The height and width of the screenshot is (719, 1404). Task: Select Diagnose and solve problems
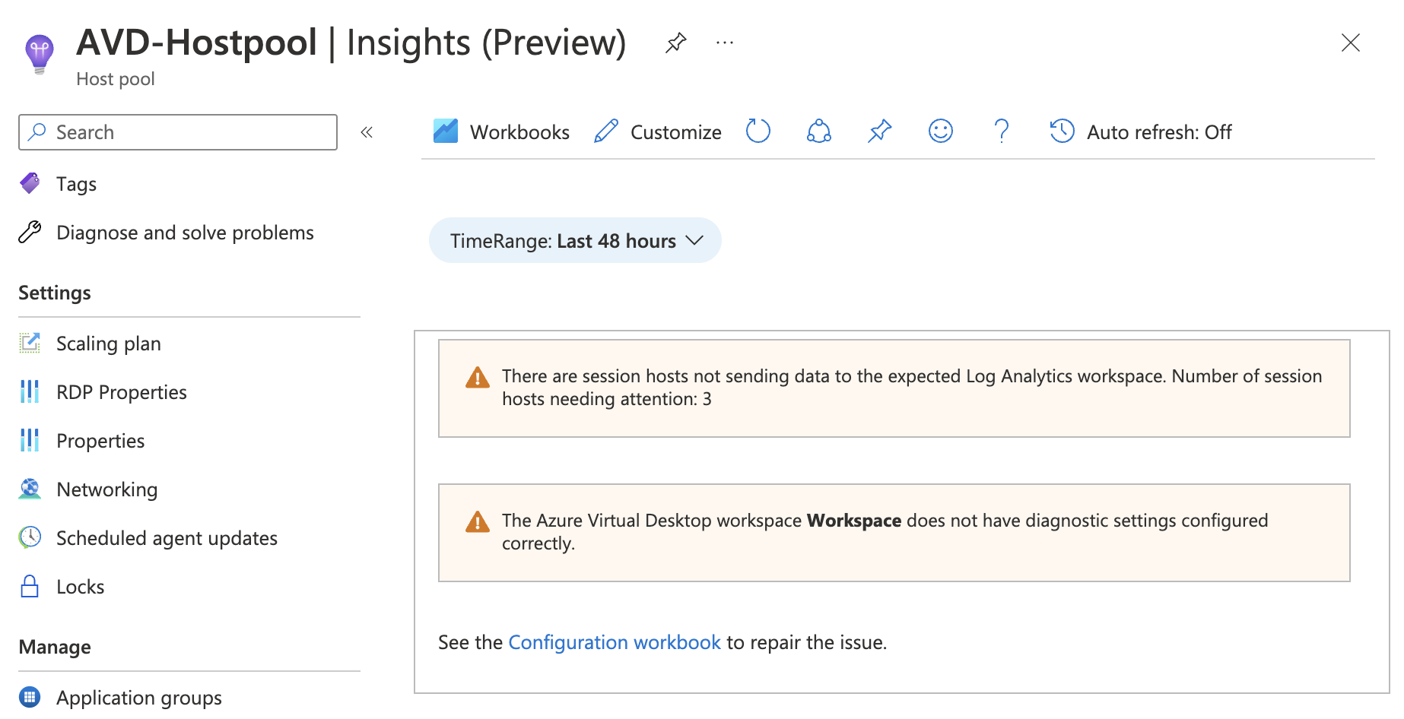click(x=184, y=233)
